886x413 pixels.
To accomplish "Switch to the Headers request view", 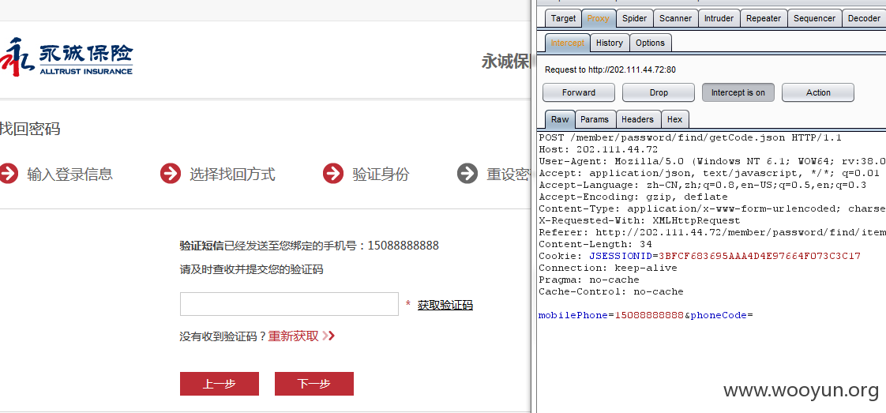I will [x=637, y=119].
